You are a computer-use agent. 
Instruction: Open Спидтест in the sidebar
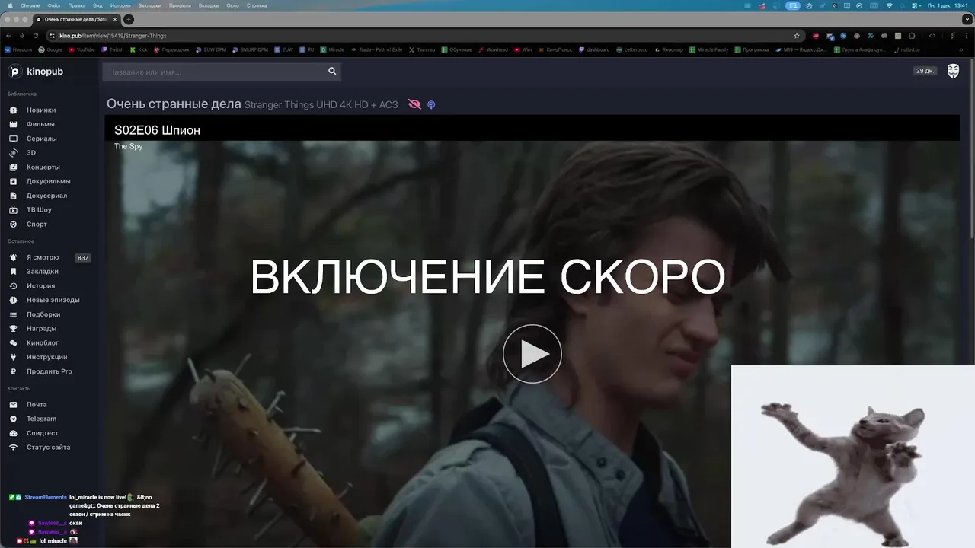click(43, 433)
